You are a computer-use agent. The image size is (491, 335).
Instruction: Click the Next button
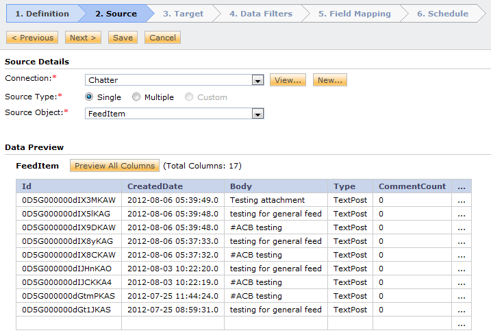pos(83,38)
